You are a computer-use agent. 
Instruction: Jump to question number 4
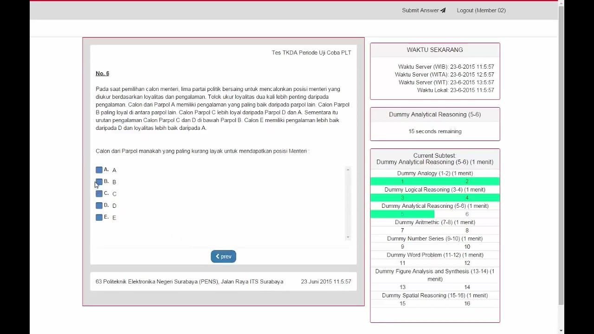point(467,198)
